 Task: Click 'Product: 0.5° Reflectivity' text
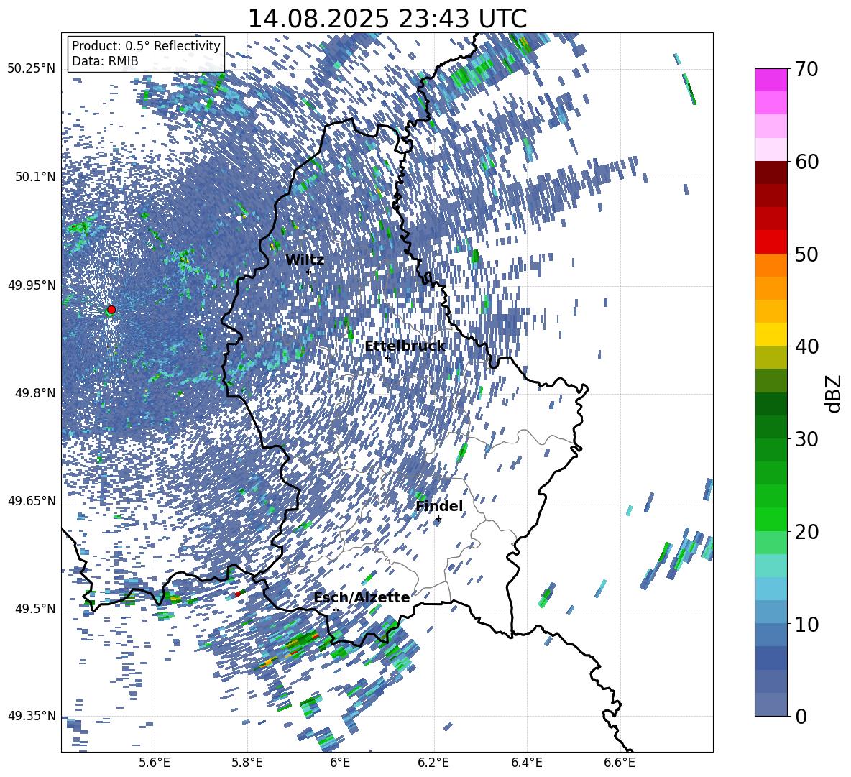146,46
